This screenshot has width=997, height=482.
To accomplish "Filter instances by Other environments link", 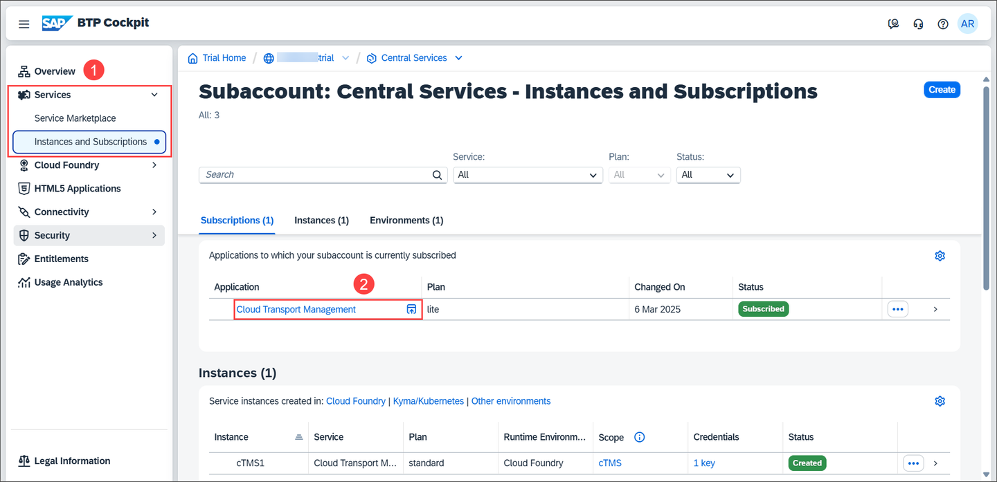I will [x=511, y=401].
